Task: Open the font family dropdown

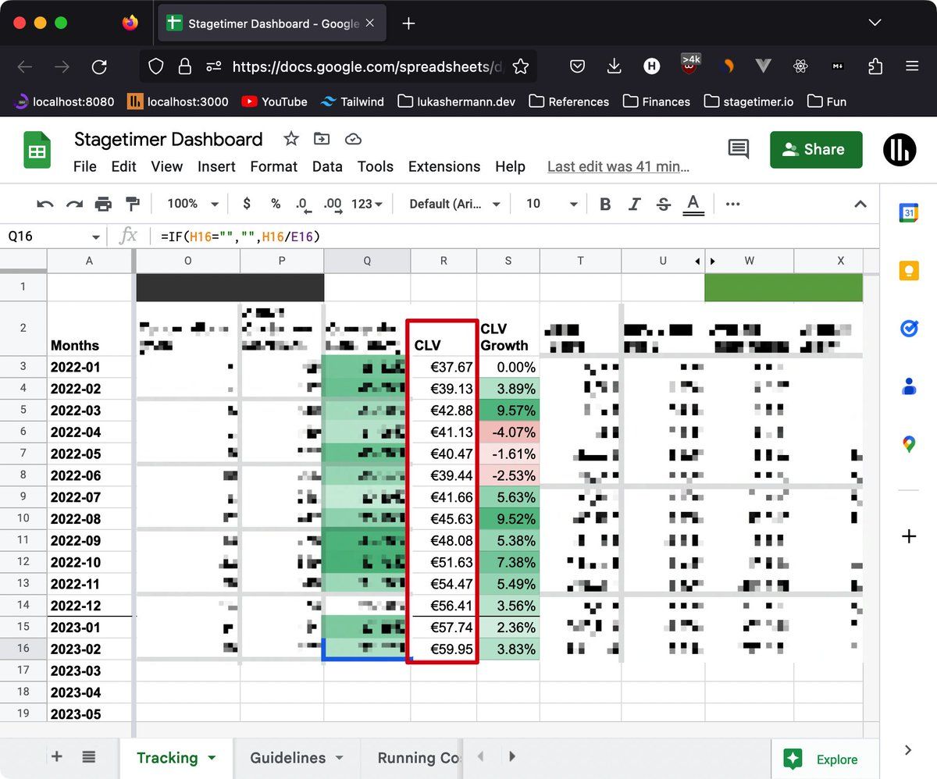Action: pyautogui.click(x=454, y=204)
